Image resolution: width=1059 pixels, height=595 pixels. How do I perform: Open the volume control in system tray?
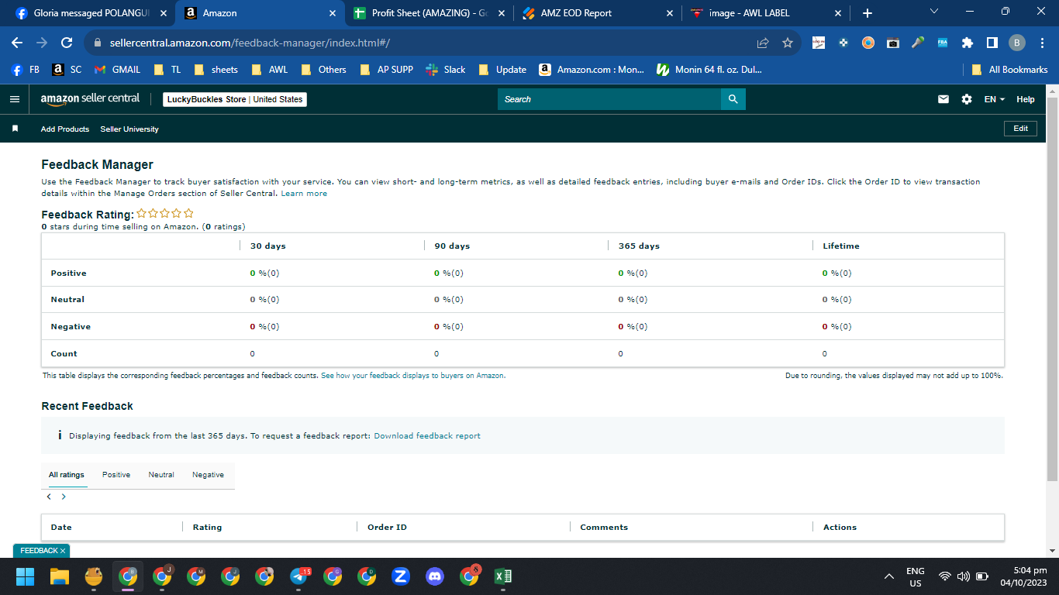tap(964, 576)
